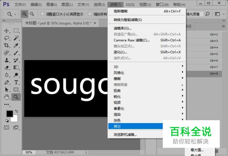Open the 图层(L) menu
Image resolution: width=228 pixels, height=156 pixels.
[67, 5]
